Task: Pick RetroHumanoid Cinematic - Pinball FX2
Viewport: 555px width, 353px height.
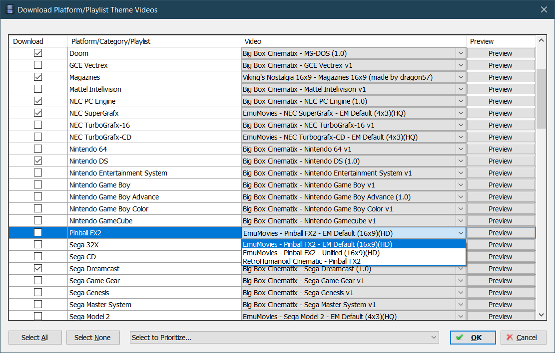Action: pyautogui.click(x=353, y=261)
